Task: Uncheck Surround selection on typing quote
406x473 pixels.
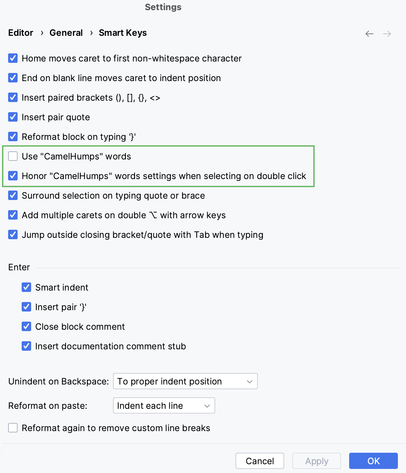Action: pos(13,195)
